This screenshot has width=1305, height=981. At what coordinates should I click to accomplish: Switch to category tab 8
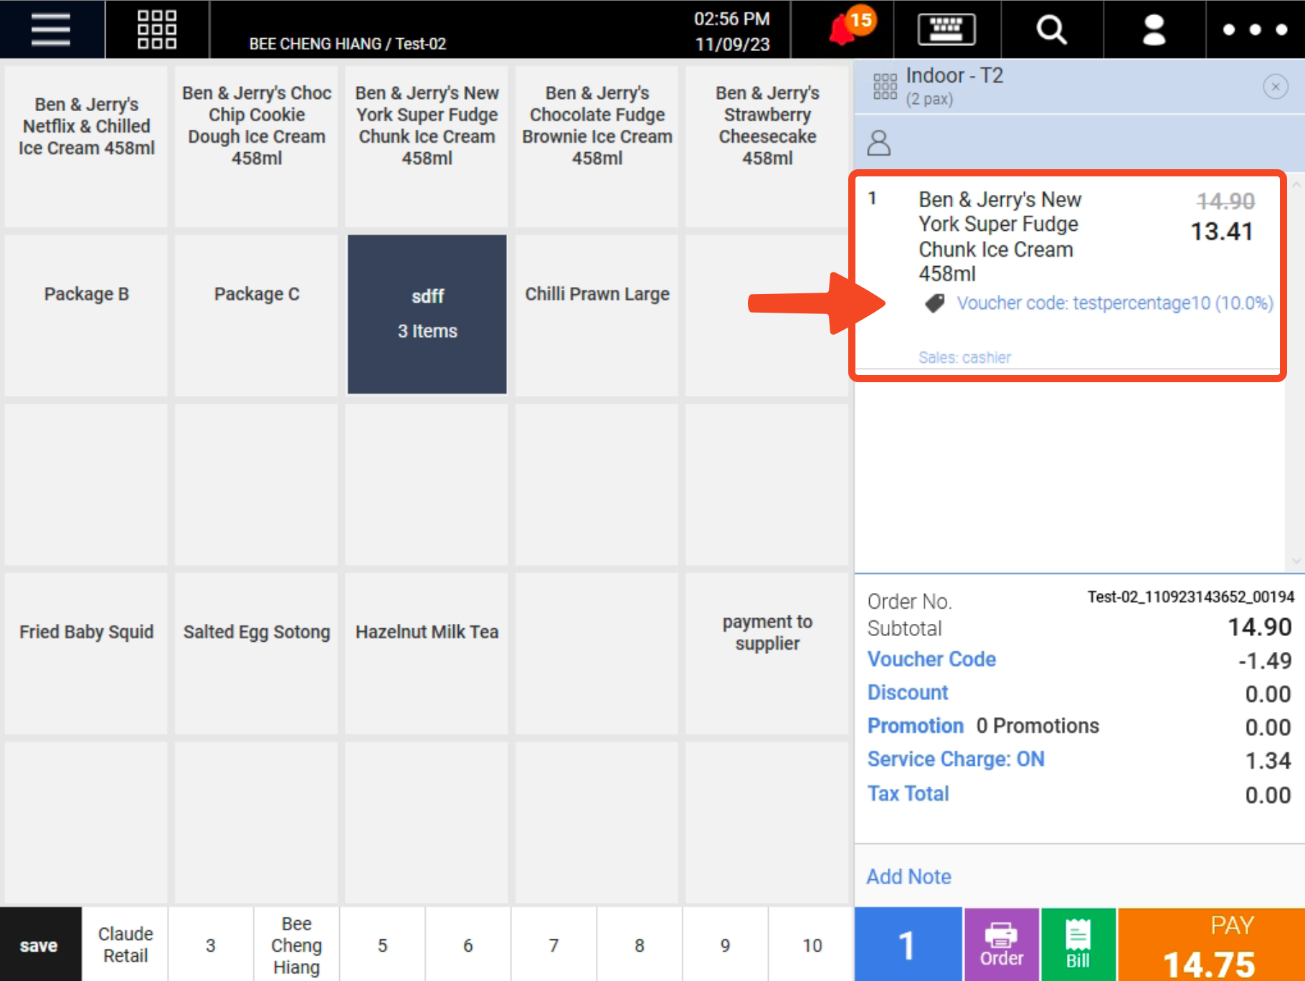(640, 944)
